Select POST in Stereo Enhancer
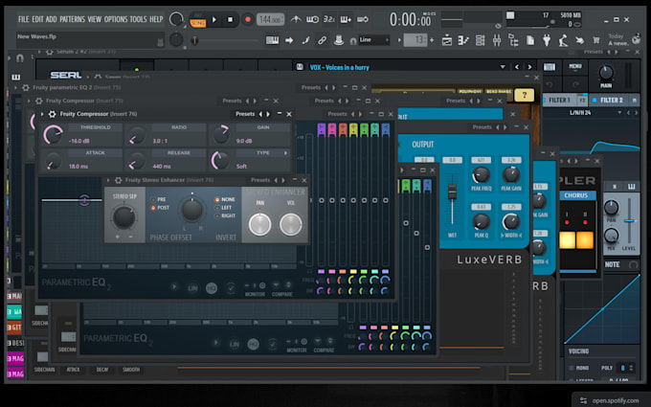 tap(160, 208)
